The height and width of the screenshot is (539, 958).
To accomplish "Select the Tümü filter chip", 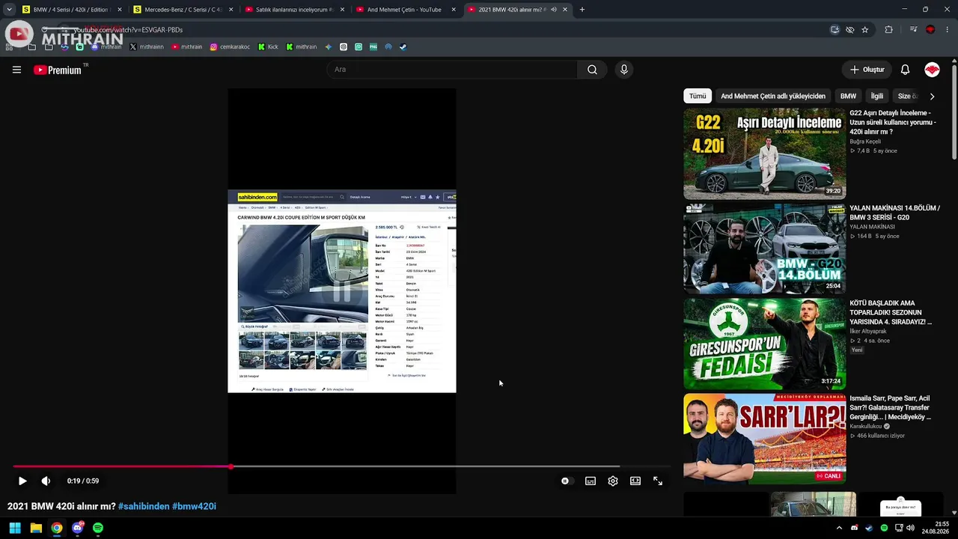I will pyautogui.click(x=698, y=96).
